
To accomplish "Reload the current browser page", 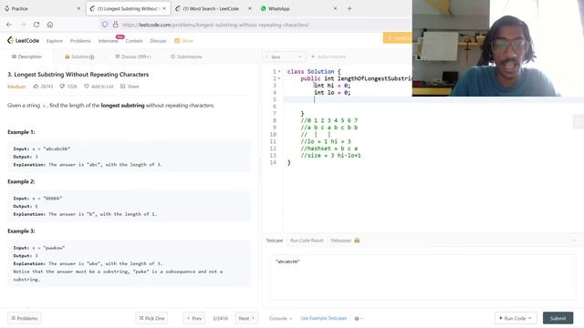I will click(x=36, y=25).
